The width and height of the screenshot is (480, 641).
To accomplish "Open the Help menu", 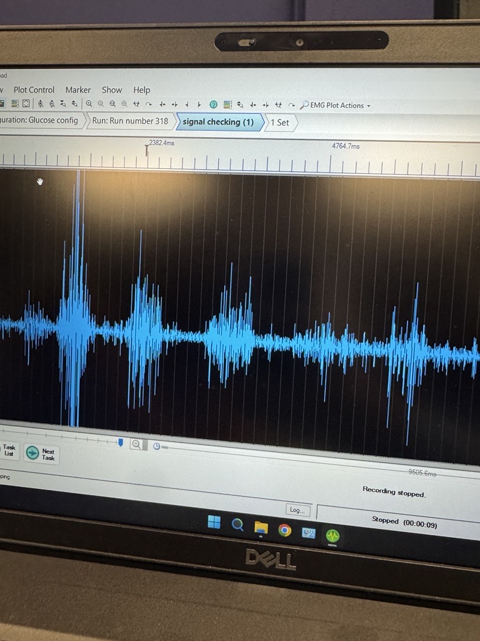I will coord(142,90).
